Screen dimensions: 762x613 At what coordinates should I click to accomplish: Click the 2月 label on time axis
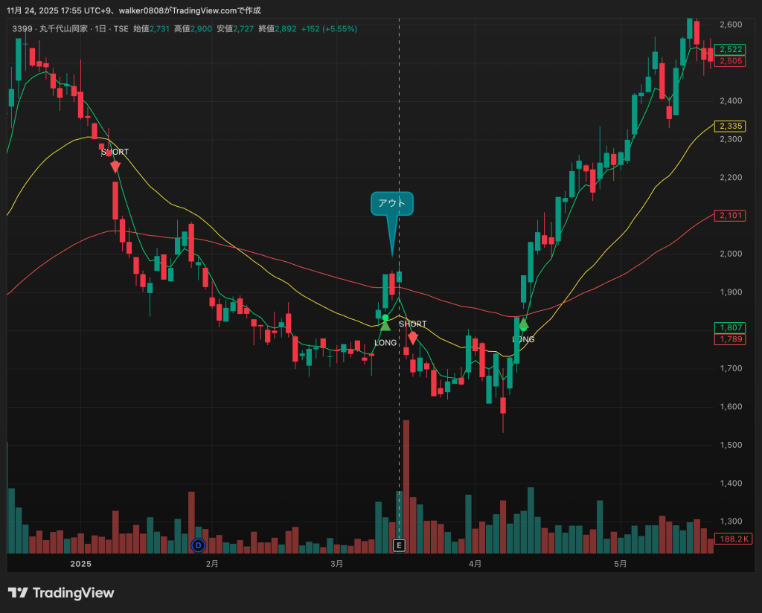point(212,564)
